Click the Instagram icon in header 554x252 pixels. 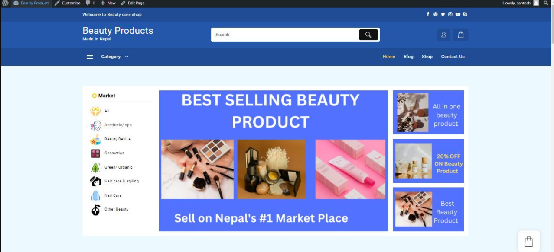point(450,14)
